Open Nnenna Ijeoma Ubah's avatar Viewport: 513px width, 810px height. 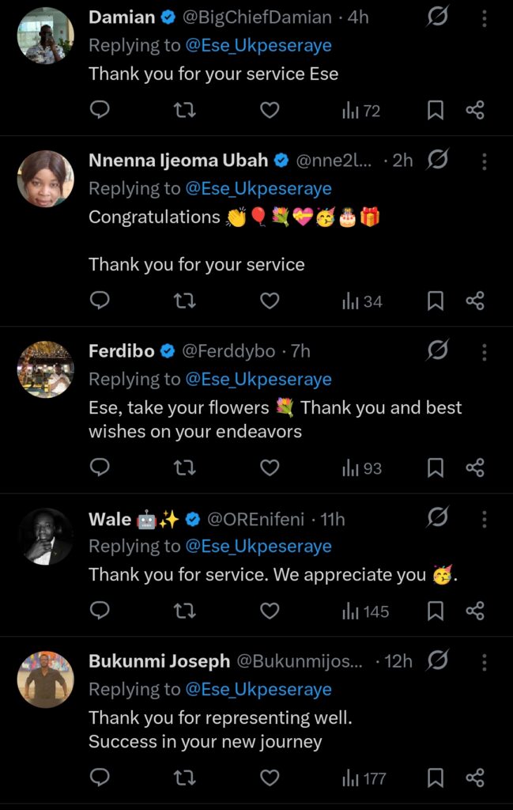click(46, 179)
